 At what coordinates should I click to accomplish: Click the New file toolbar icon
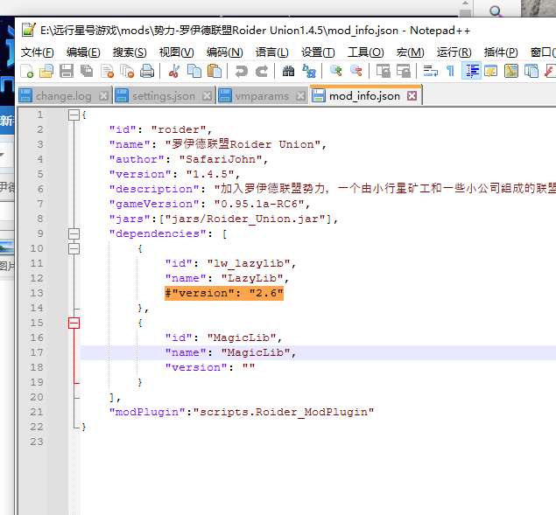27,71
